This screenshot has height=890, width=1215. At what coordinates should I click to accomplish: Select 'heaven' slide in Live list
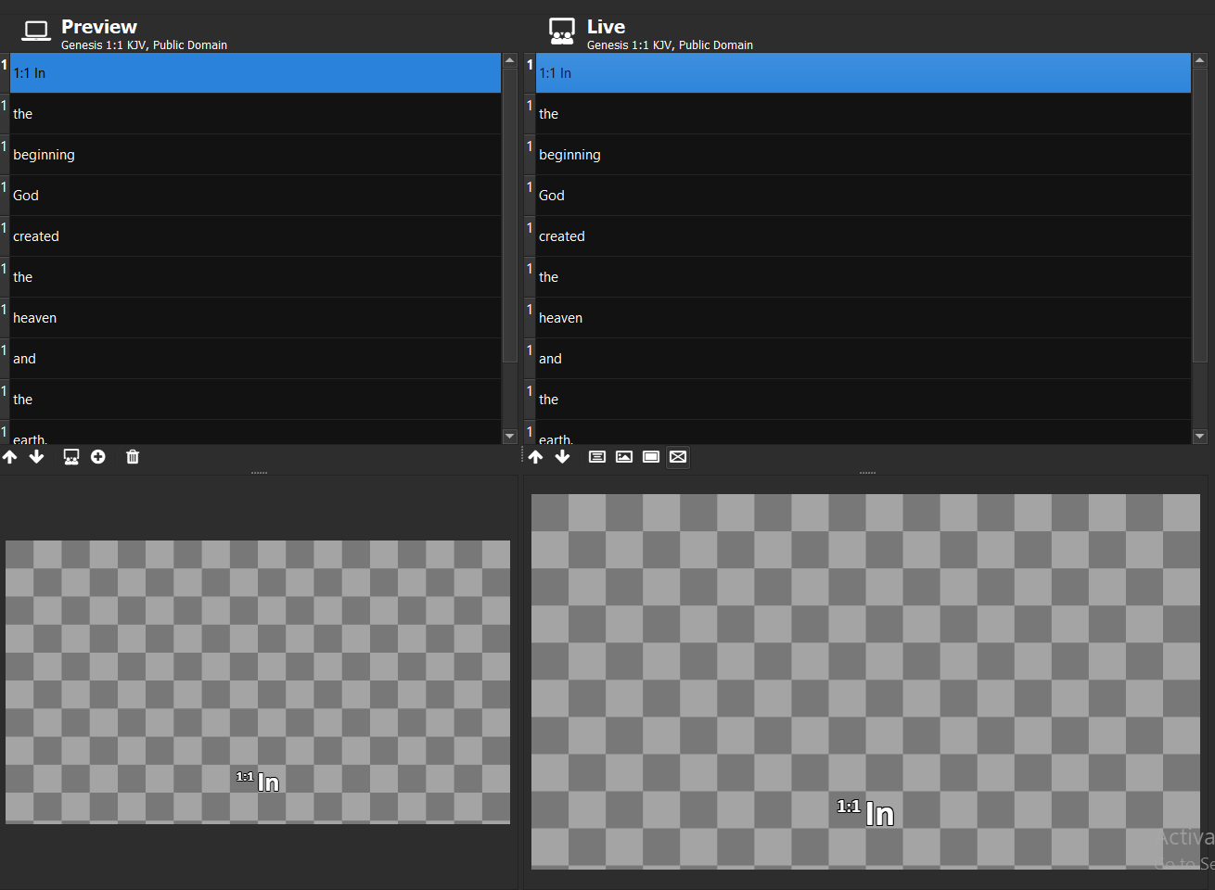[863, 318]
